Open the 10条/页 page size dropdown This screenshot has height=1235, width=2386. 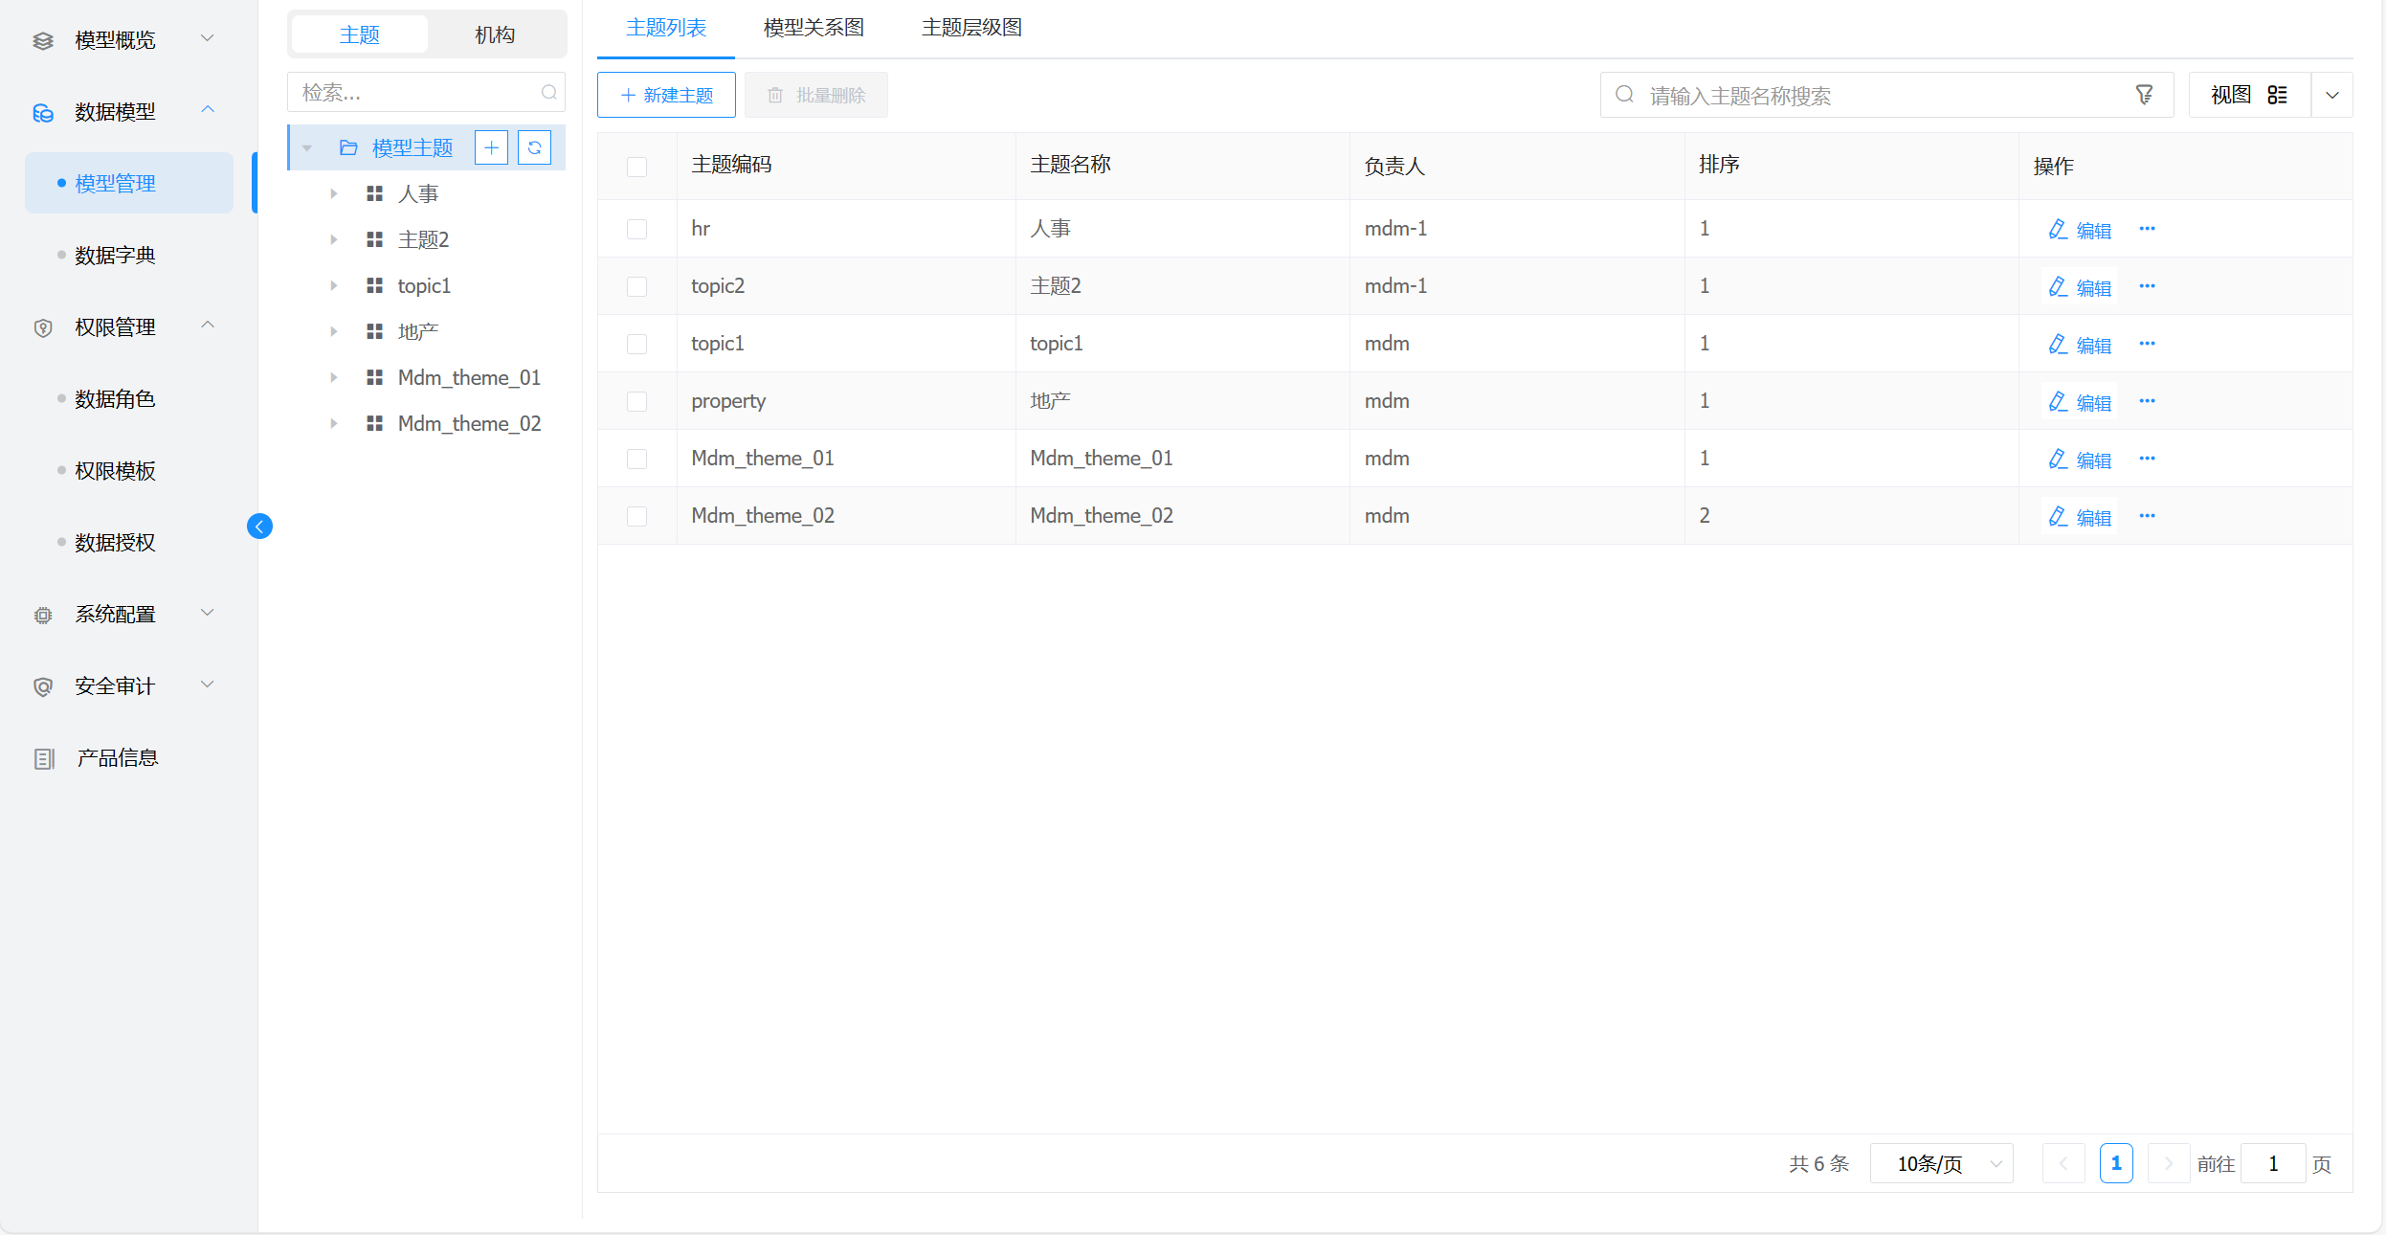[1941, 1164]
